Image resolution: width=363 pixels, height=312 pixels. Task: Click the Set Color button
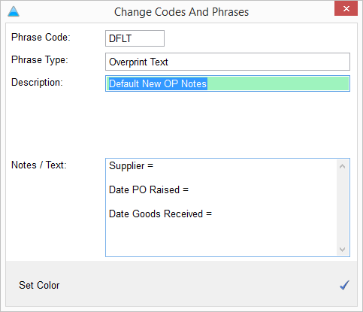coord(39,285)
